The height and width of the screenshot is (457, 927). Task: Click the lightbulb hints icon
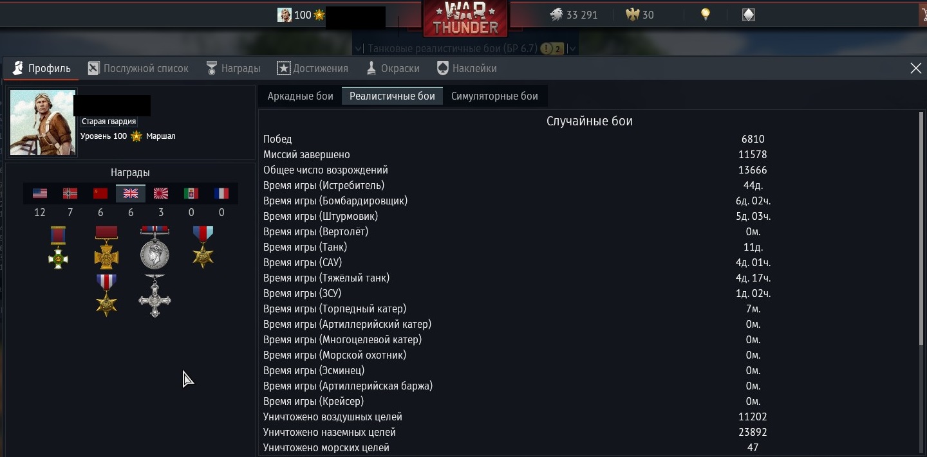tap(706, 15)
